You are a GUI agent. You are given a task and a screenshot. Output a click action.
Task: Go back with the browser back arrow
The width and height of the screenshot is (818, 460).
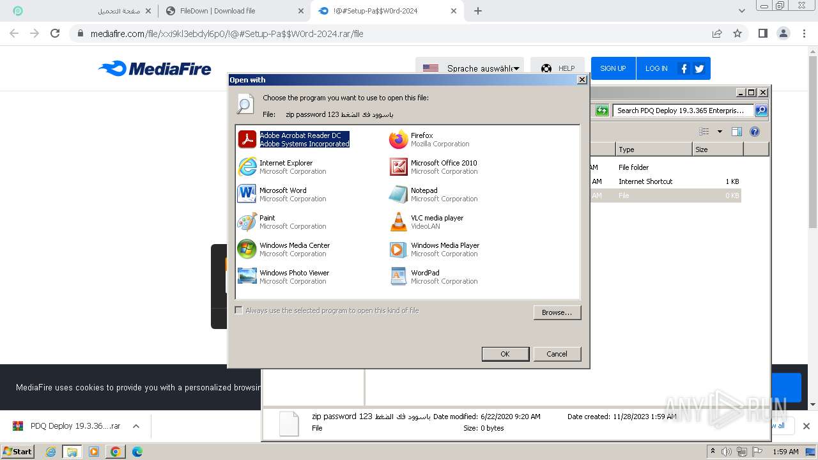tap(14, 33)
